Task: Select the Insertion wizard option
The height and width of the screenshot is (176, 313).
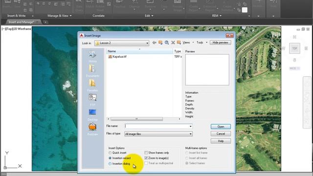Action: [110, 158]
